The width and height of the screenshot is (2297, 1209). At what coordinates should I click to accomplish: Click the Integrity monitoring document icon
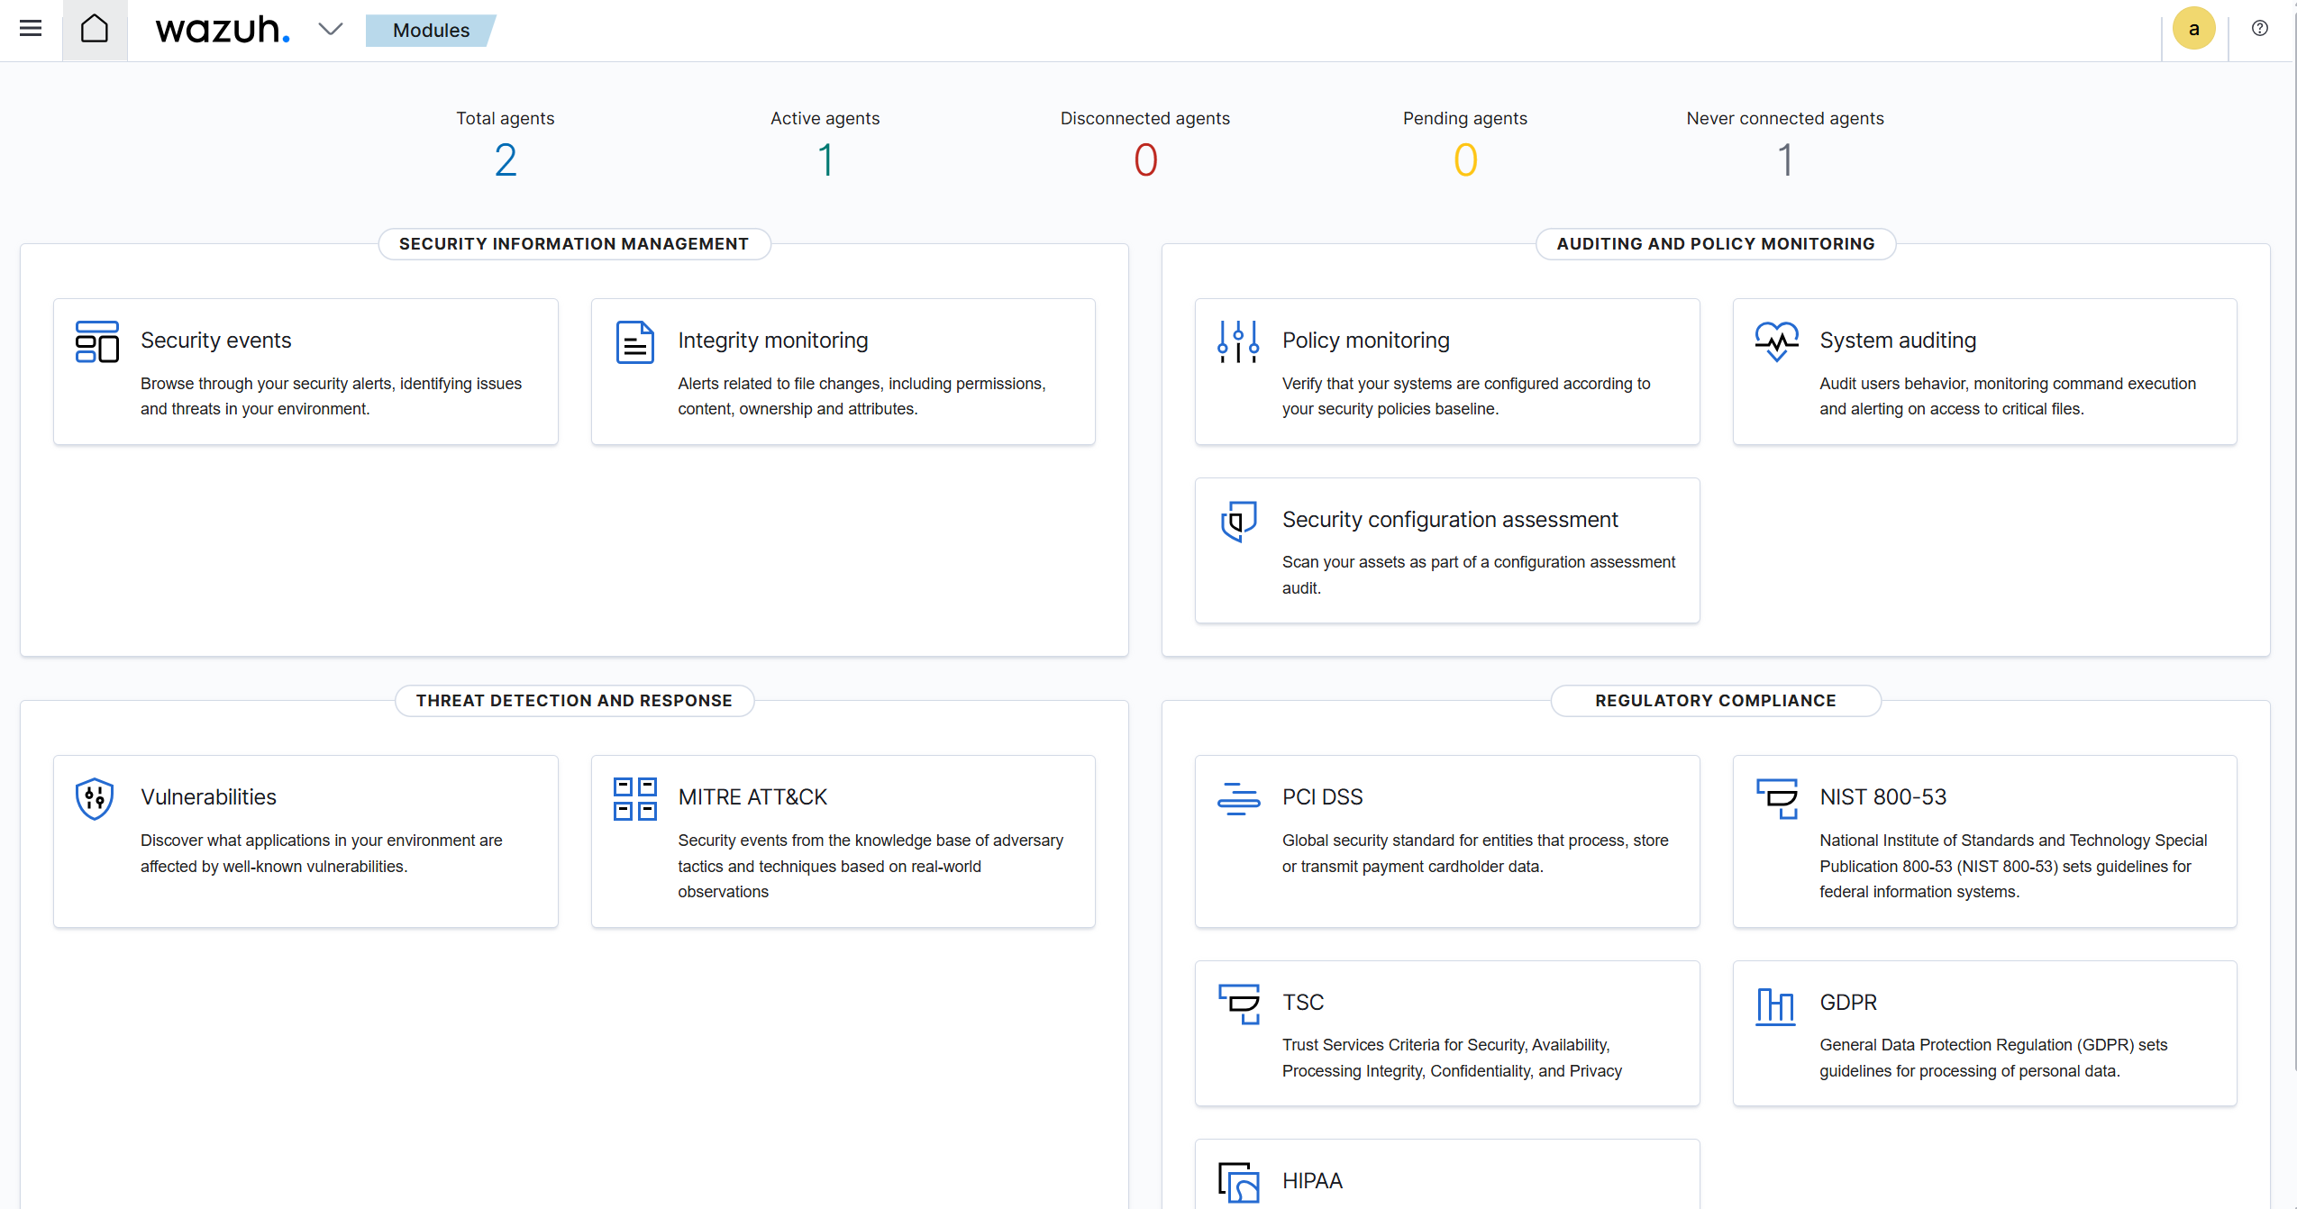click(634, 341)
